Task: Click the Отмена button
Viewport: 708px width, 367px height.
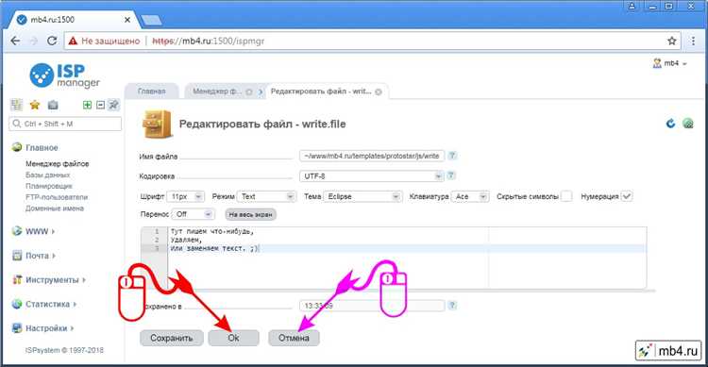Action: coord(294,338)
